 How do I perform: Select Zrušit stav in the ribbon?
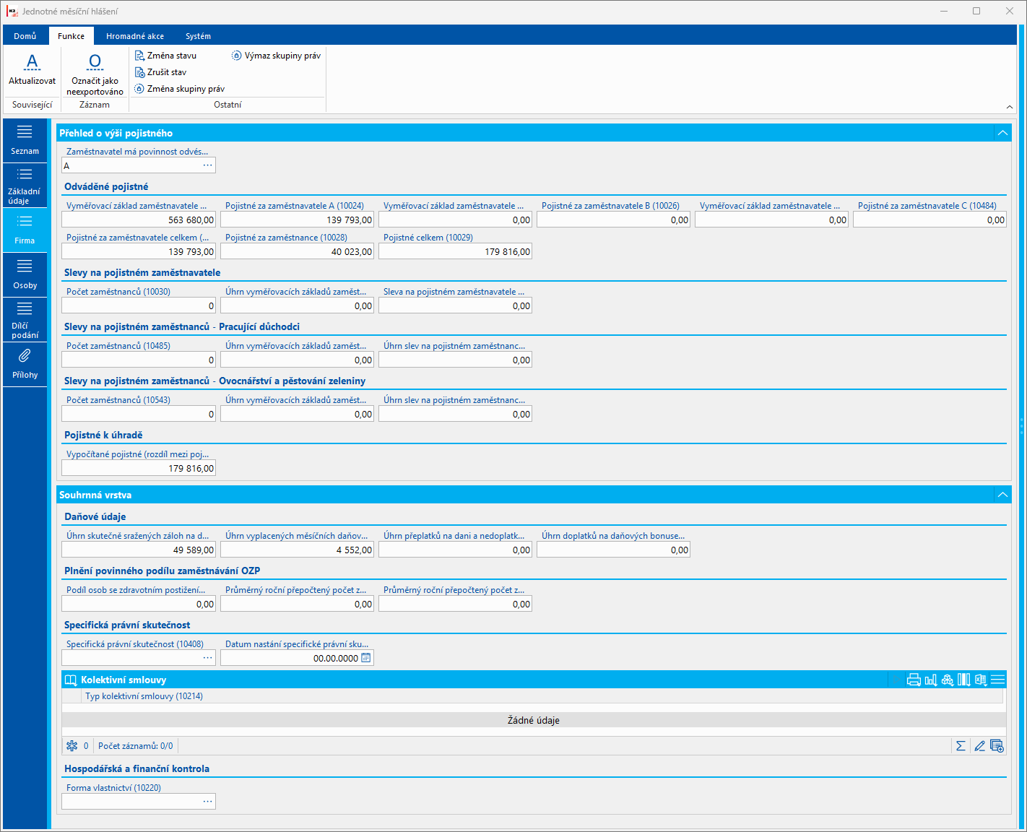pos(160,72)
